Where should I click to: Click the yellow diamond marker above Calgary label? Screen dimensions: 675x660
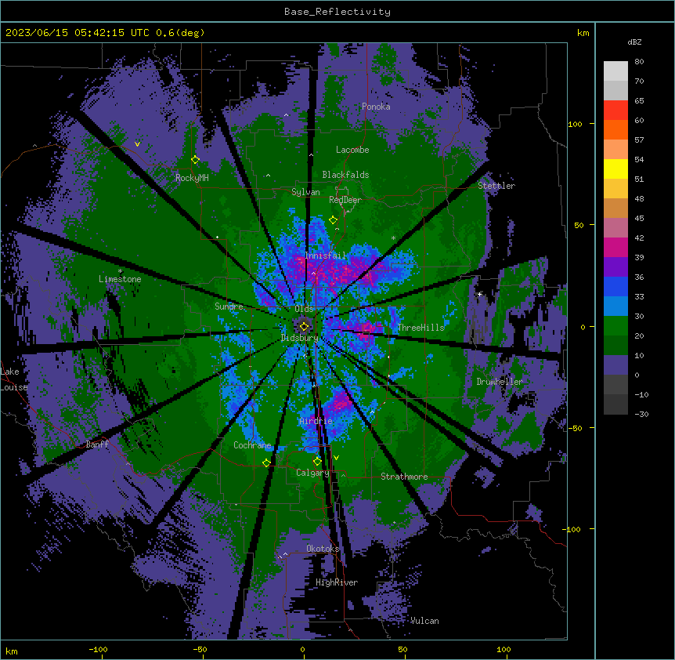317,461
